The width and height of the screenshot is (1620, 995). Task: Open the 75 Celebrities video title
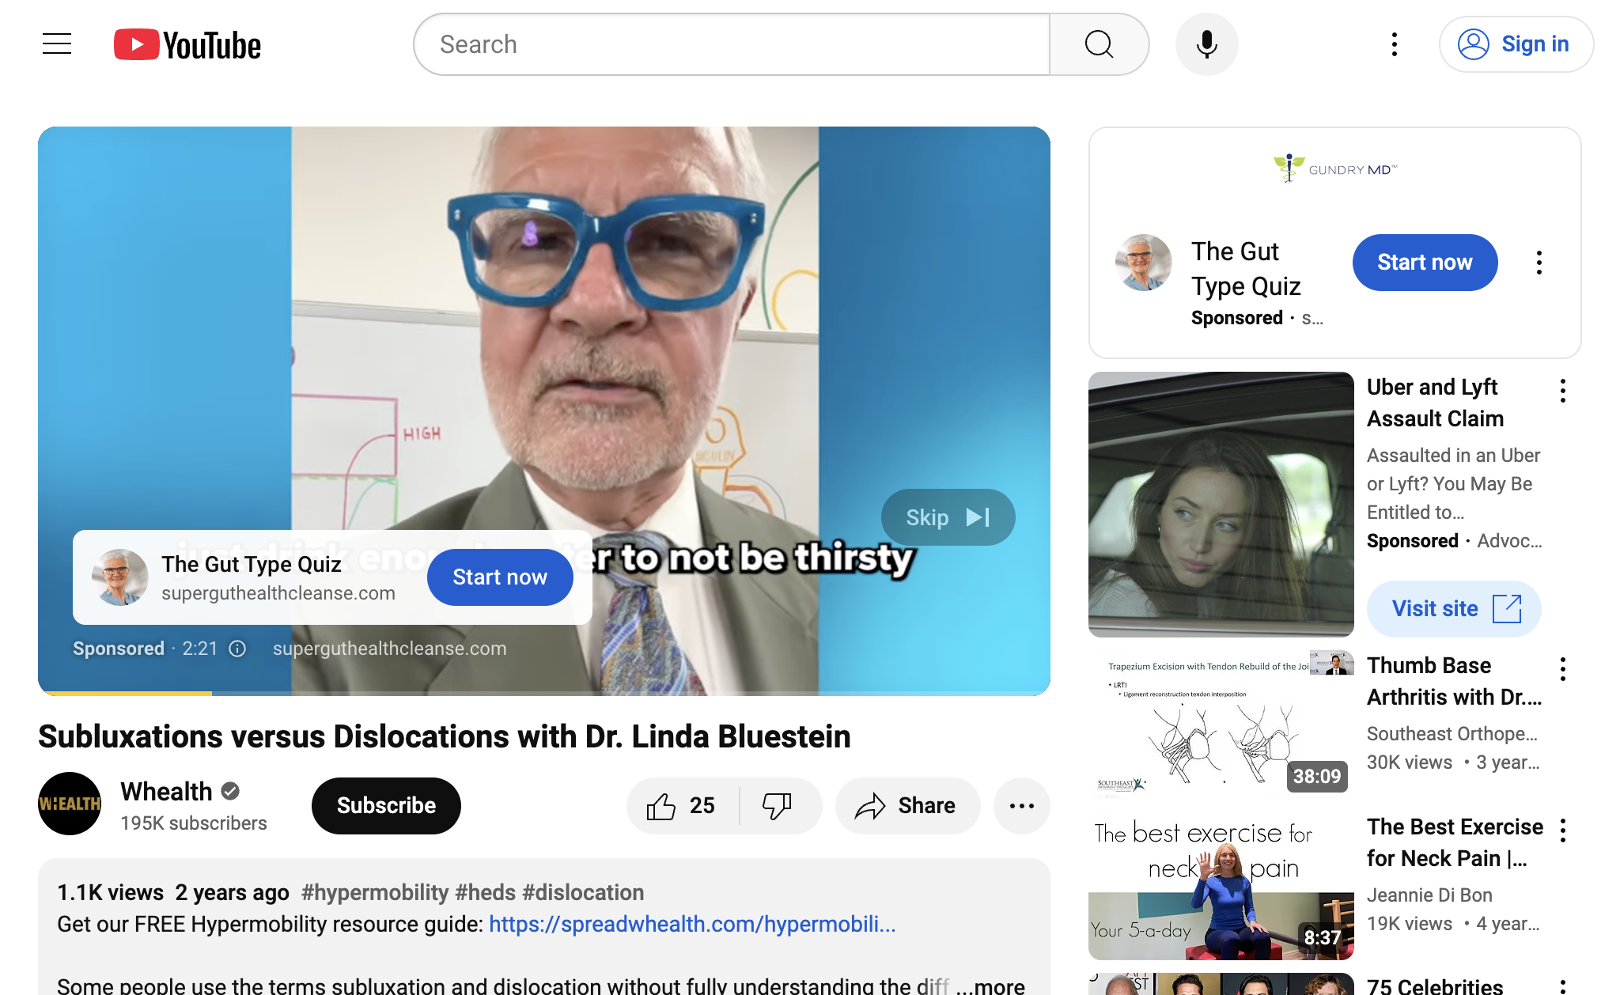pos(1435,986)
